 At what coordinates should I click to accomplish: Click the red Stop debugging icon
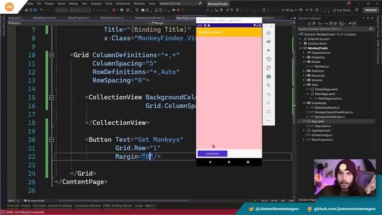pyautogui.click(x=178, y=10)
